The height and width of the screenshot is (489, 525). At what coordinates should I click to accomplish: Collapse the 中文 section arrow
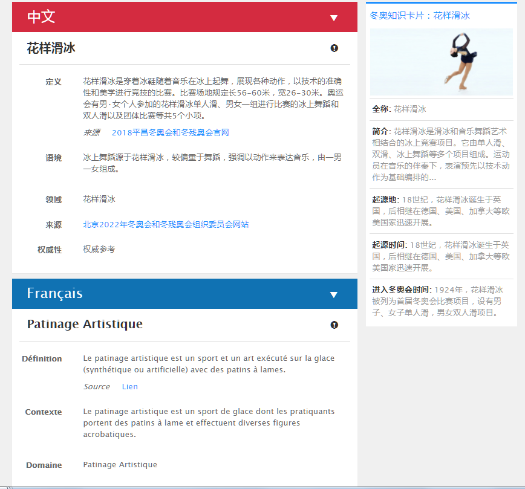[333, 18]
